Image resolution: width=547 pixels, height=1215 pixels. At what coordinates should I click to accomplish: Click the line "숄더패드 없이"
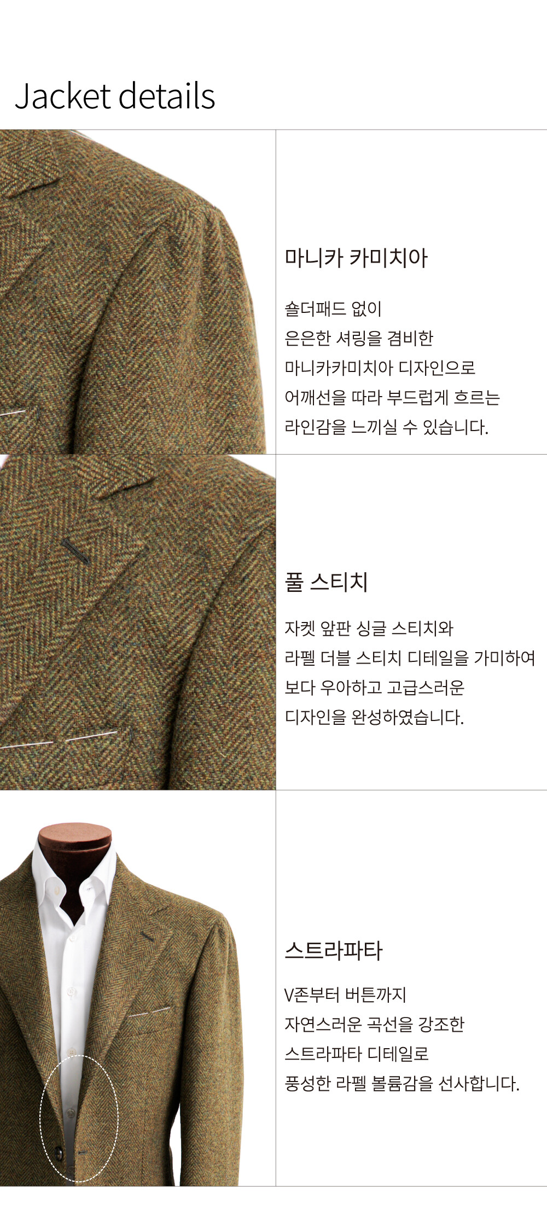click(333, 309)
